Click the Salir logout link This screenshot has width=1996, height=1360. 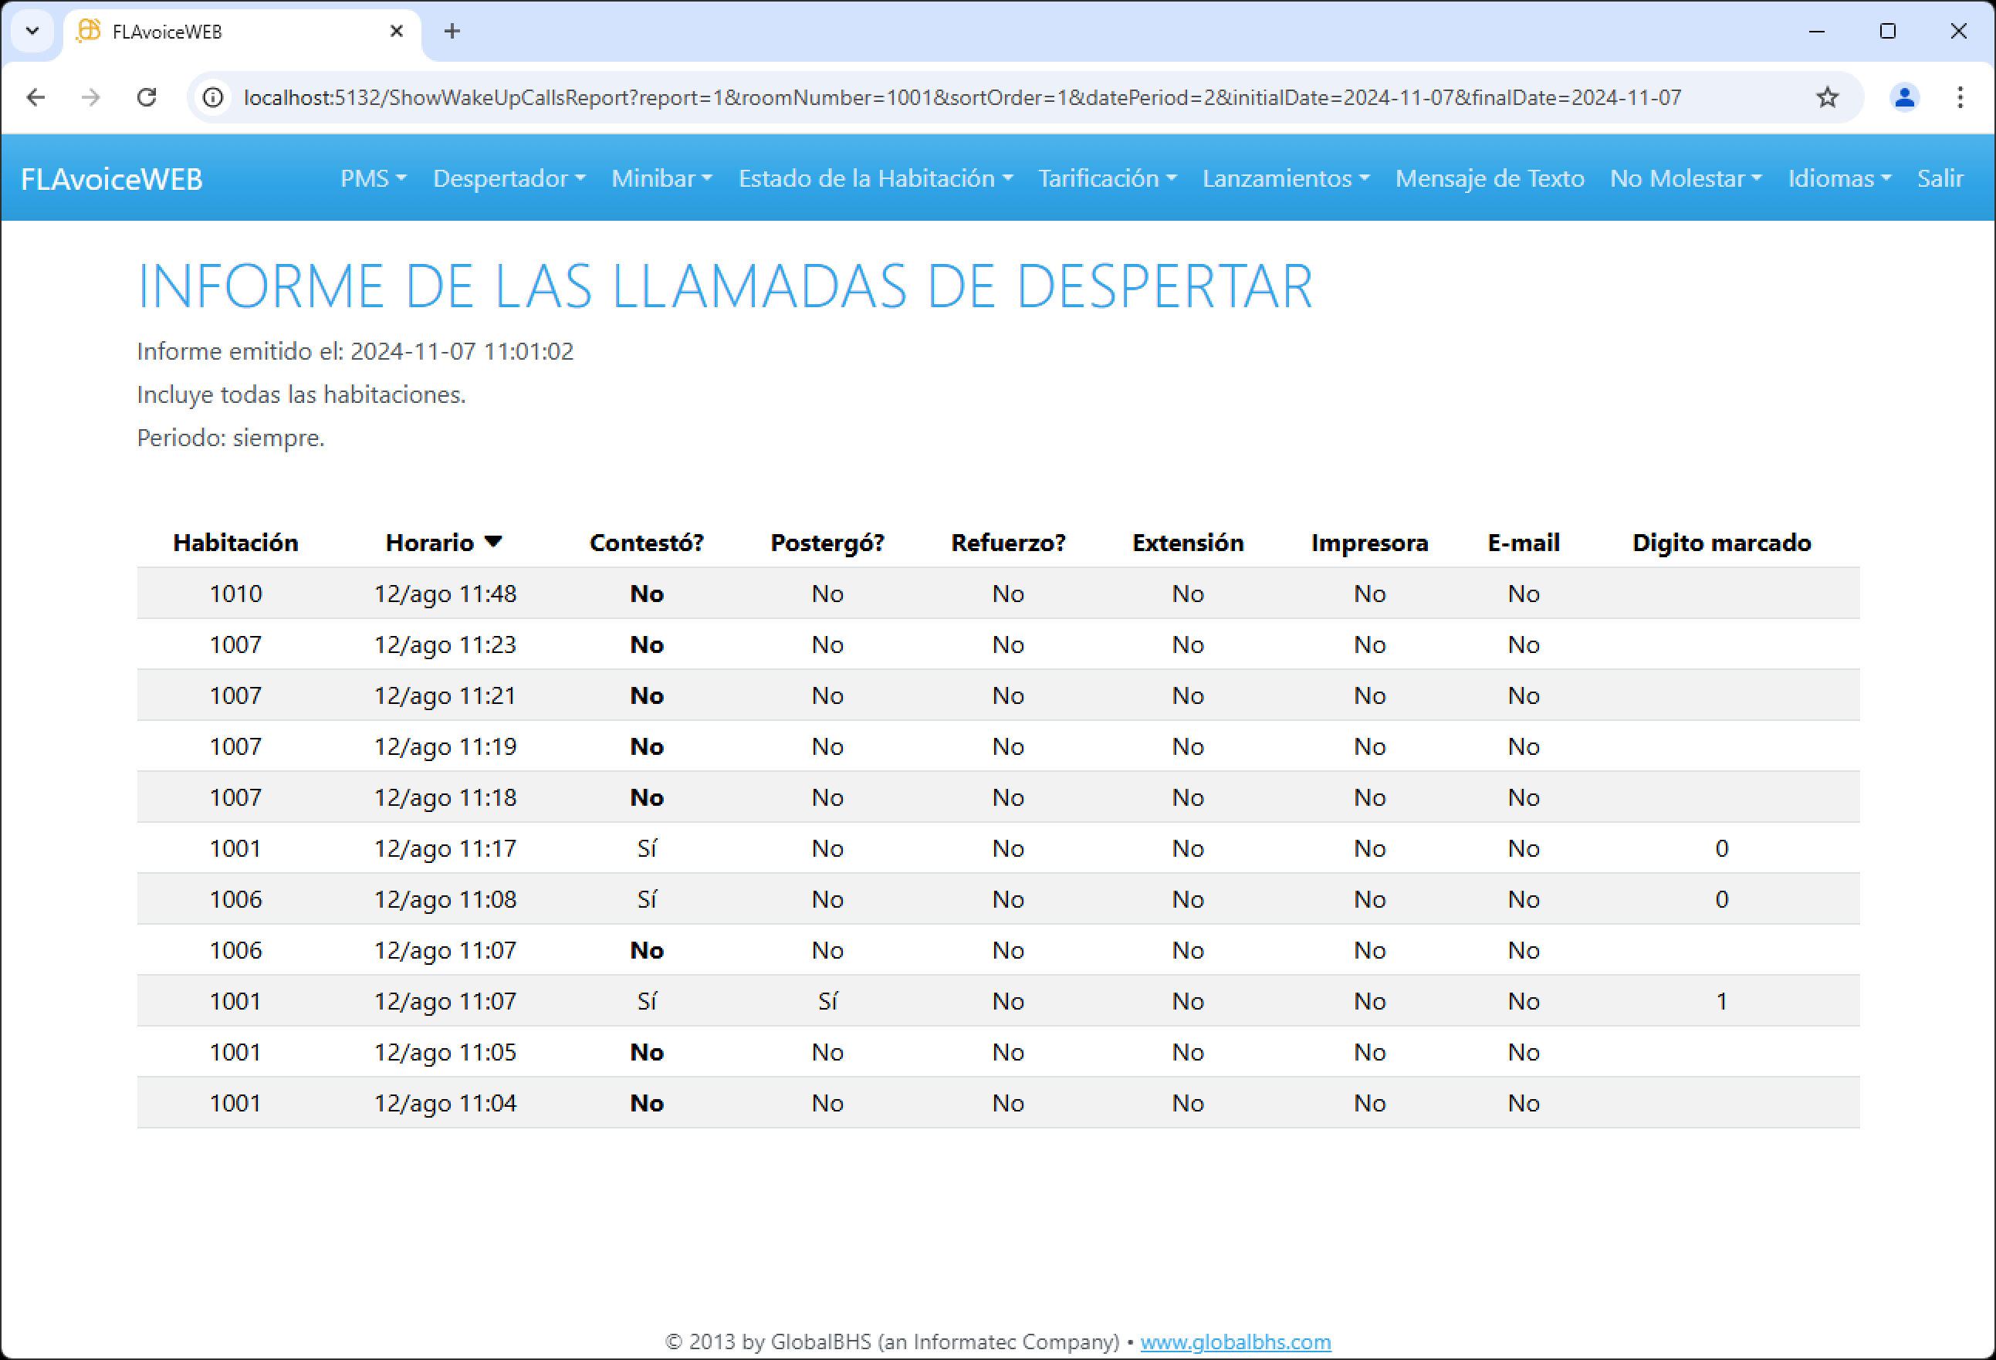point(1940,179)
